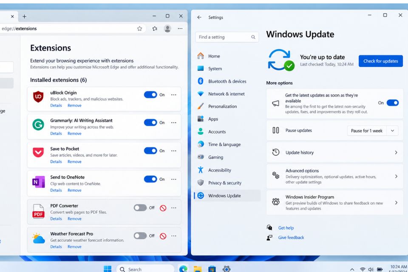
Task: Click the taskbar Search box
Action: [145, 269]
